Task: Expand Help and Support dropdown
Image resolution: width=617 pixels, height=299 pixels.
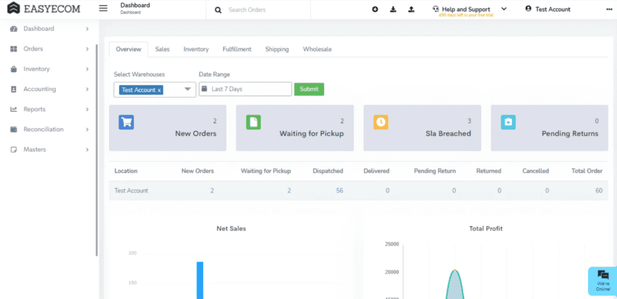Action: (x=504, y=9)
